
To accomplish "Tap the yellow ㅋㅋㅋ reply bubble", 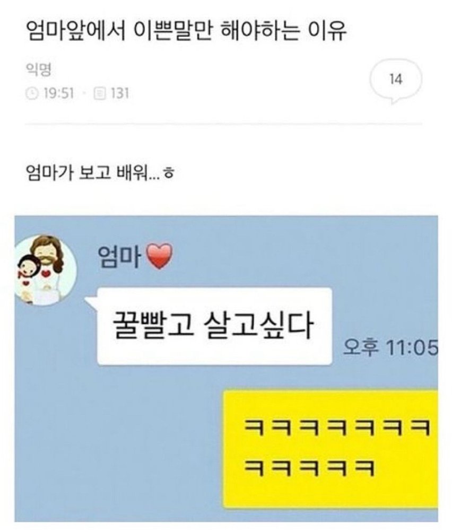I will coord(330,450).
